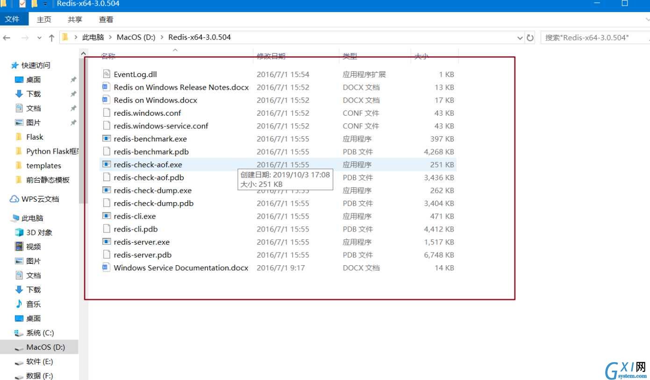Click the Redis on Windows.docx file icon
The width and height of the screenshot is (650, 380).
[106, 100]
